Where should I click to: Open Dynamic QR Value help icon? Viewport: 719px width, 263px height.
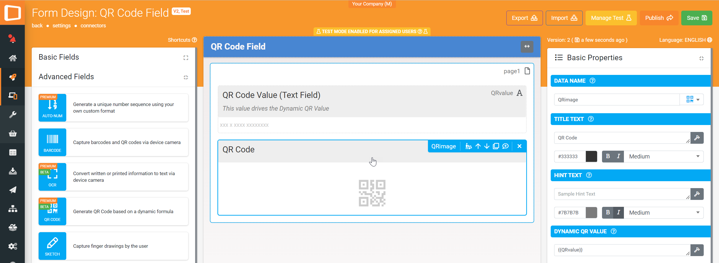click(614, 231)
